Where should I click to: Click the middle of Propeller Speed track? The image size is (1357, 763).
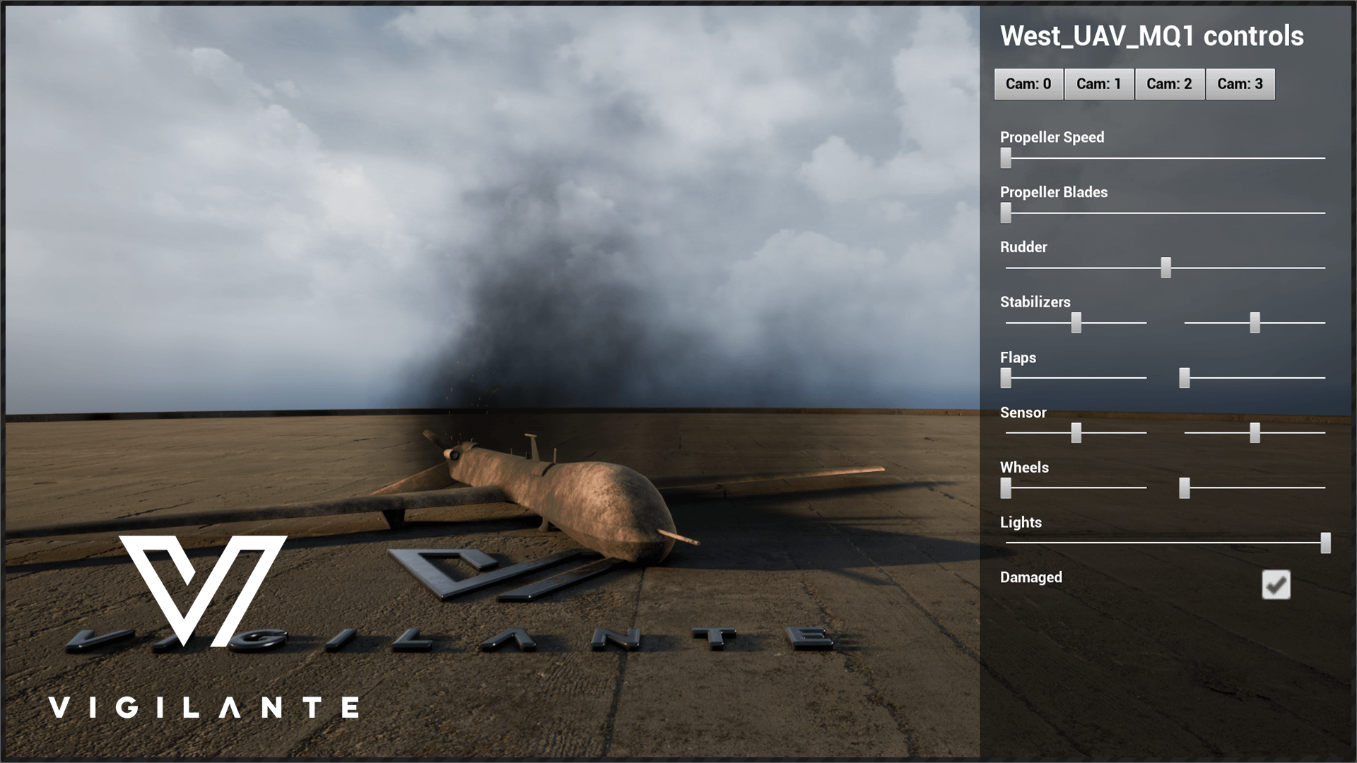click(1165, 158)
